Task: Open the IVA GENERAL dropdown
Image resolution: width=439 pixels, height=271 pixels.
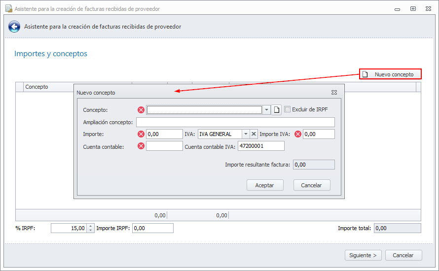Action: [246, 134]
